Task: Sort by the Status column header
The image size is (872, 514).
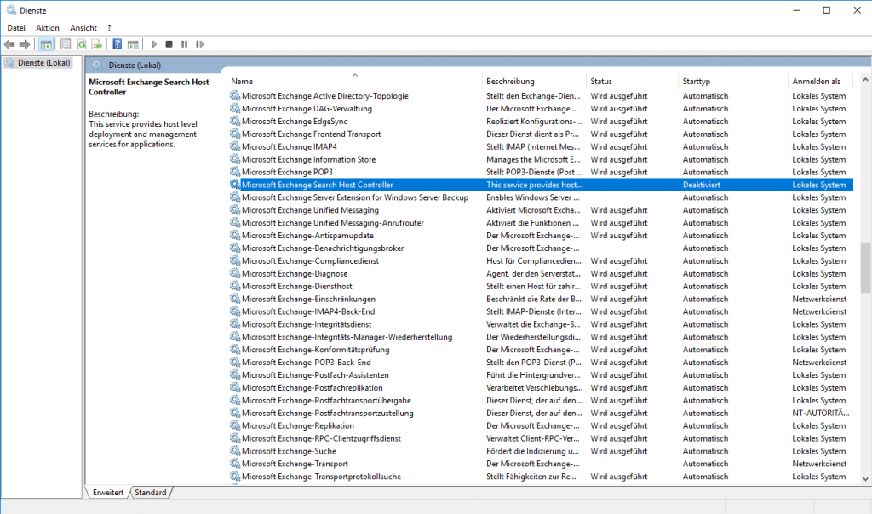Action: (x=601, y=82)
